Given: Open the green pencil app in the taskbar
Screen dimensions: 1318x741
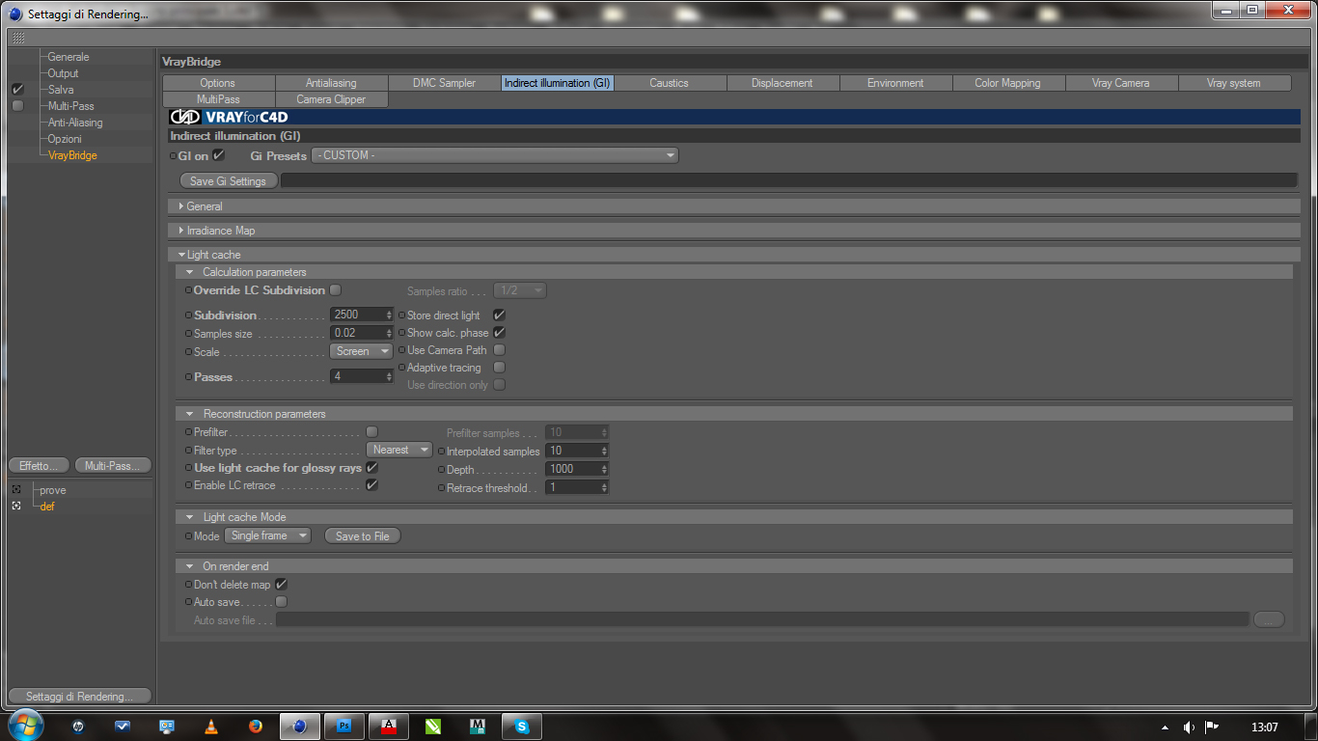Looking at the screenshot, I should pos(433,727).
